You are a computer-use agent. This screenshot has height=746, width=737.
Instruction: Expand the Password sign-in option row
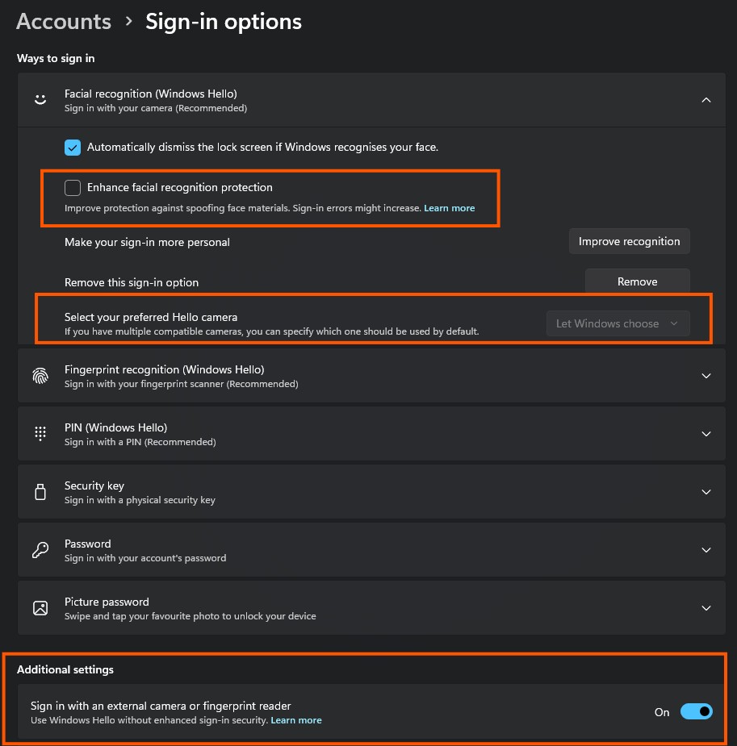coord(706,550)
